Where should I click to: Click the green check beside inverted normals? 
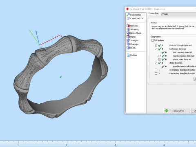[x=160, y=45]
